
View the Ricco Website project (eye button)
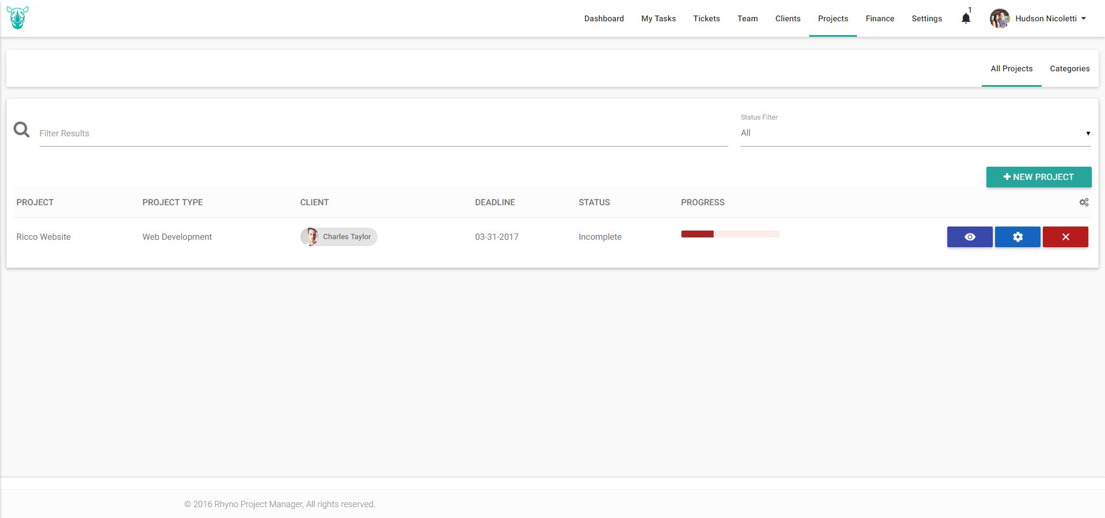tap(970, 237)
